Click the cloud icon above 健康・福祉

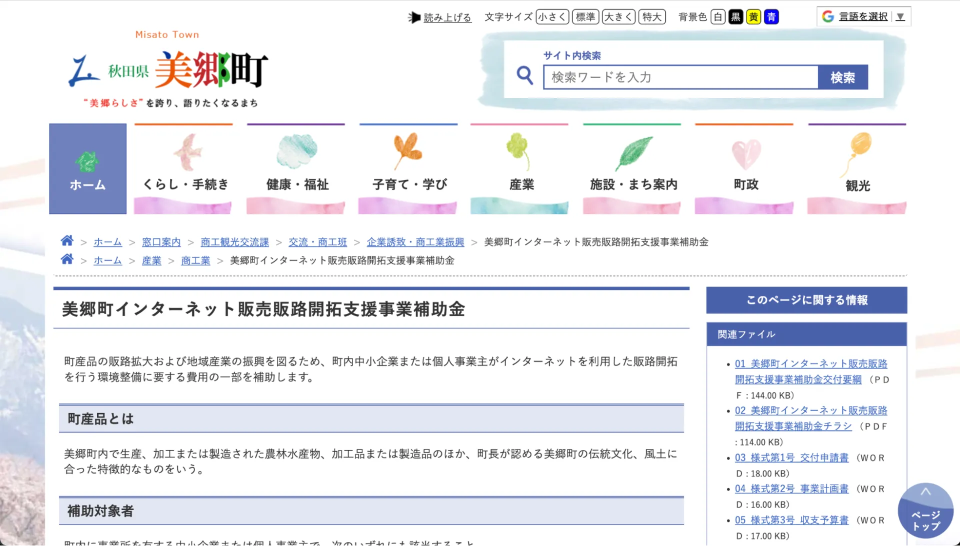[296, 151]
